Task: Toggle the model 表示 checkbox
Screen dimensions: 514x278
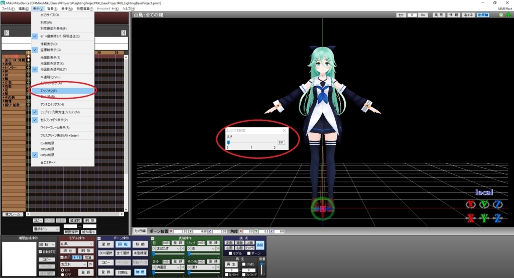Action: (62, 257)
